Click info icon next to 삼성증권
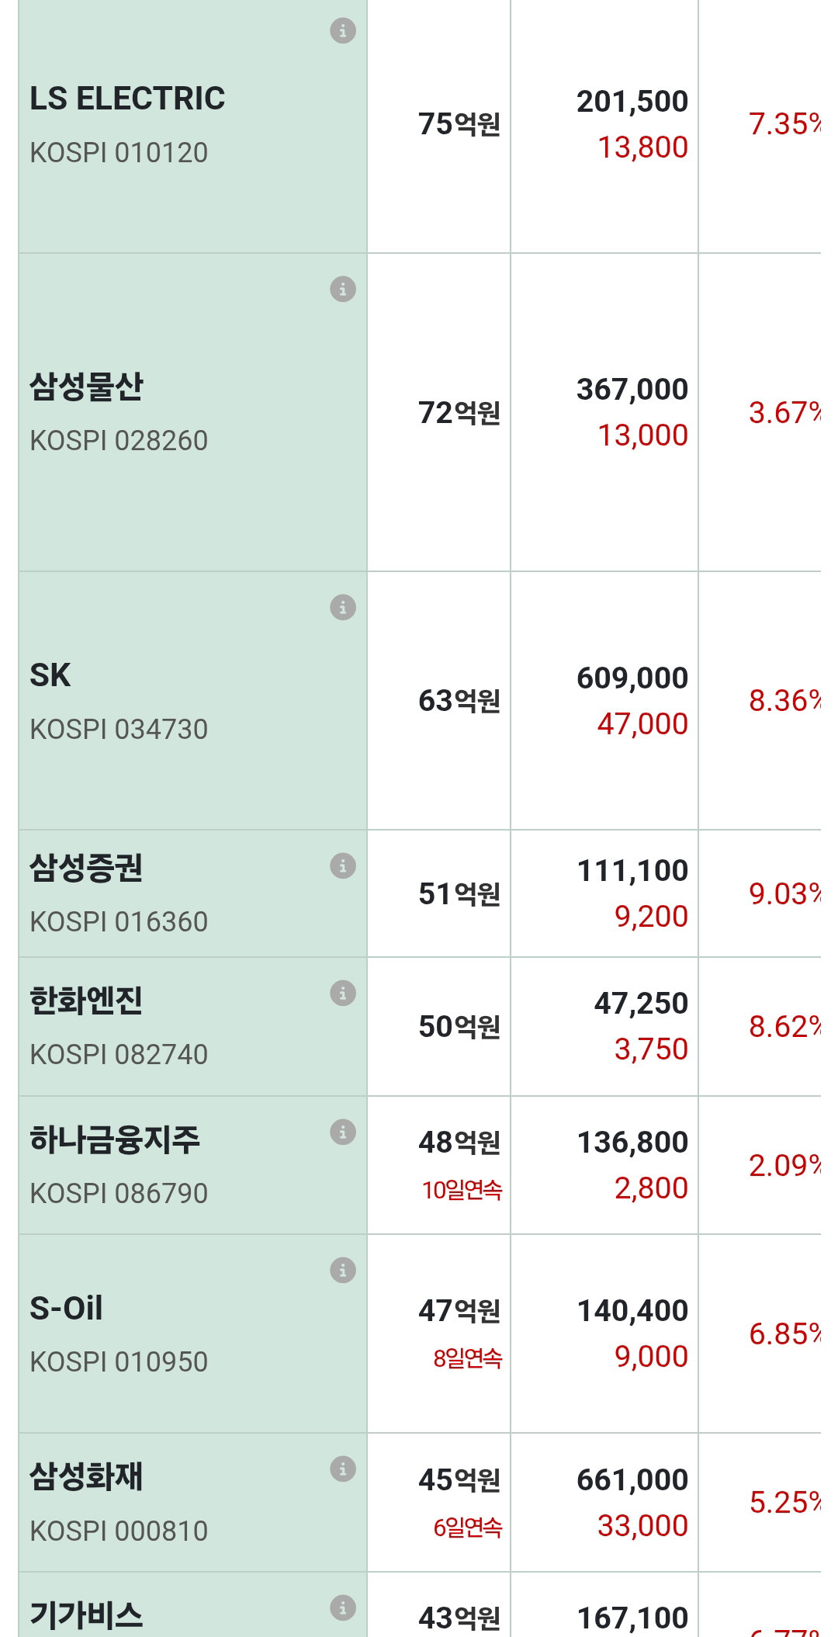The width and height of the screenshot is (838, 1637). [343, 865]
